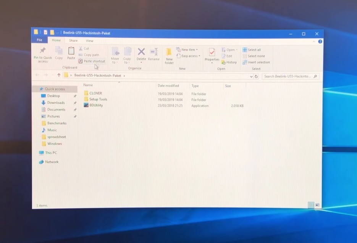Click the Up one level arrow
The width and height of the screenshot is (357, 243).
click(59, 75)
